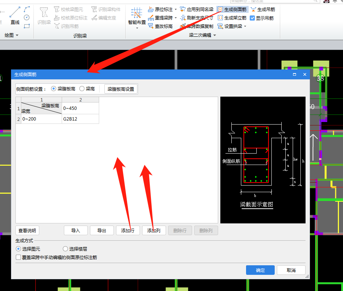Image resolution: width=343 pixels, height=291 pixels.
Task: Click 刷新支座尺寸 in the ribbon
Action: click(x=197, y=18)
